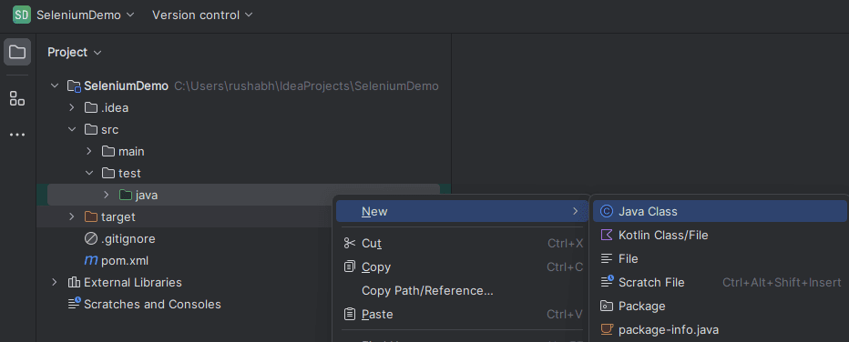Click the SD project badge icon

[22, 15]
